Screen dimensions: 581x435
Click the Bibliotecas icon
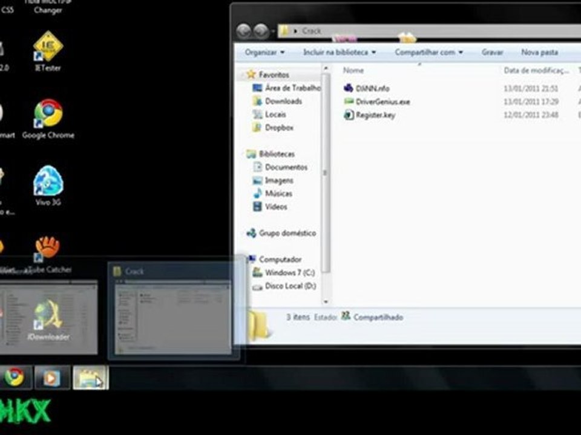pos(251,154)
